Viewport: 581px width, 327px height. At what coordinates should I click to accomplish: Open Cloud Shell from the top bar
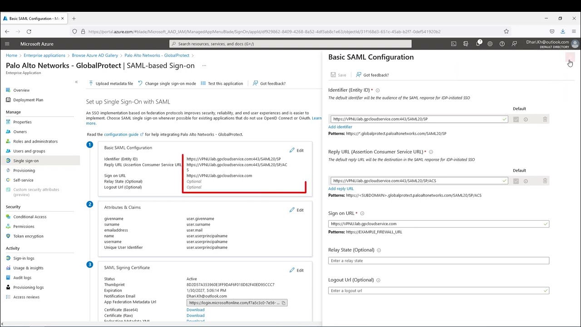tap(453, 44)
